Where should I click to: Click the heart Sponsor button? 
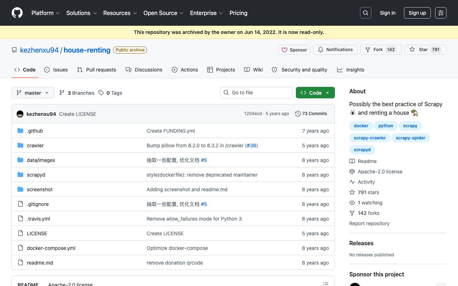tap(294, 50)
